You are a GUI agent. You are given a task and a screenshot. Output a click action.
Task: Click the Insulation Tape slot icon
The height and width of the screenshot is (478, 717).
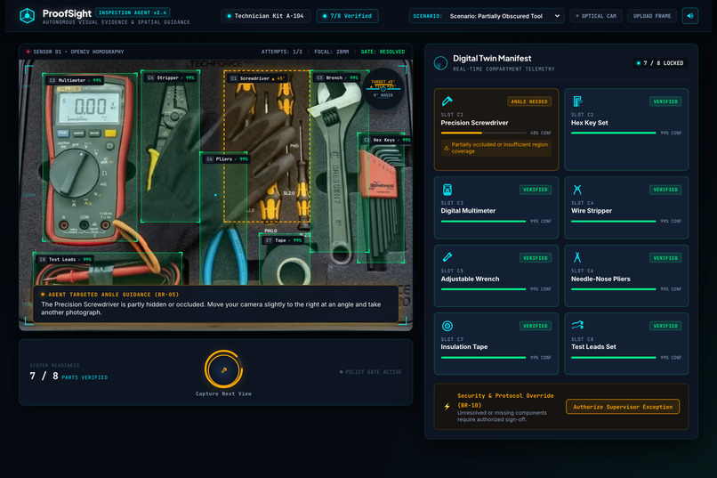447,326
